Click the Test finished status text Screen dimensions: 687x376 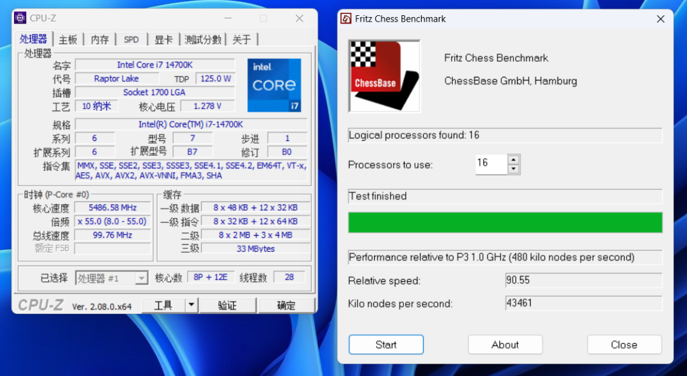[x=378, y=196]
